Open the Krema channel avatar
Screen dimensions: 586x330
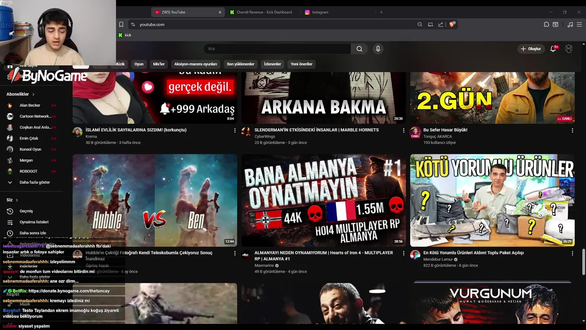coord(77,132)
